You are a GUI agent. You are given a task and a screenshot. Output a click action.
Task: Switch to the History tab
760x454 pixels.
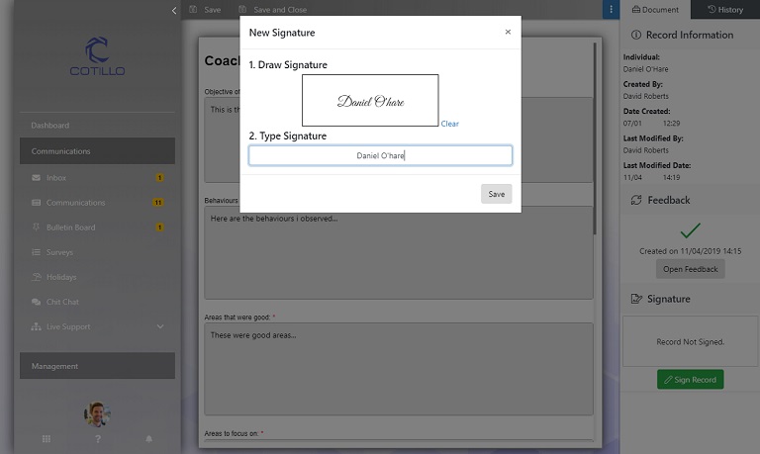[x=725, y=10]
